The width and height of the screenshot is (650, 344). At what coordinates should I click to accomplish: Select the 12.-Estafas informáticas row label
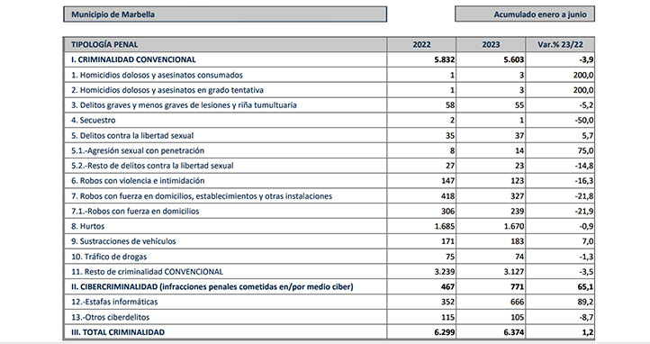114,302
